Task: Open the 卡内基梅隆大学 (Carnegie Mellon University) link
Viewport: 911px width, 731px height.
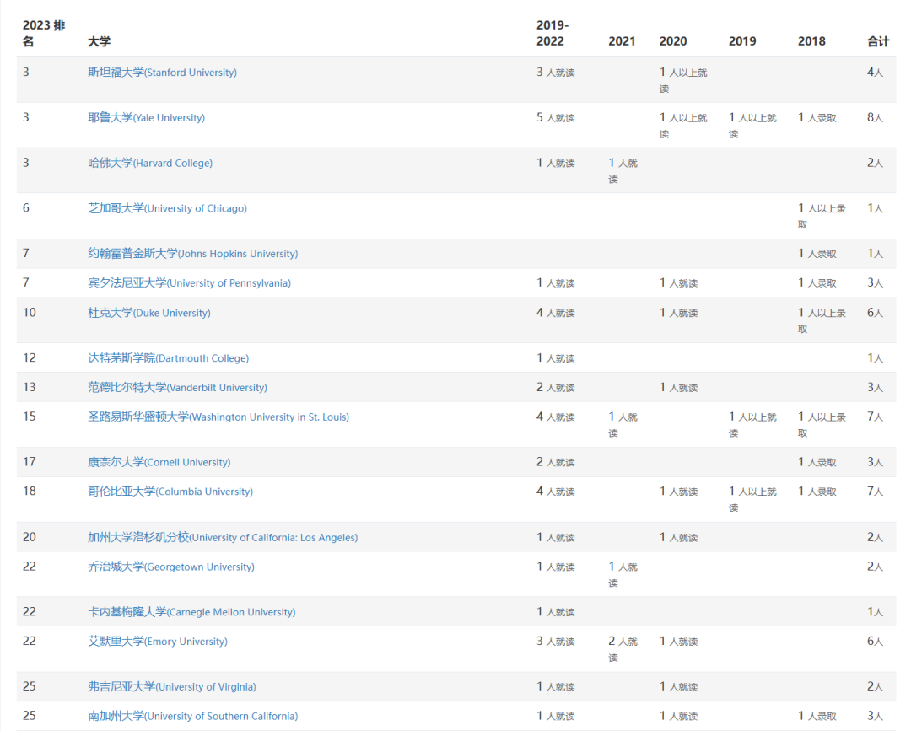Action: click(191, 612)
